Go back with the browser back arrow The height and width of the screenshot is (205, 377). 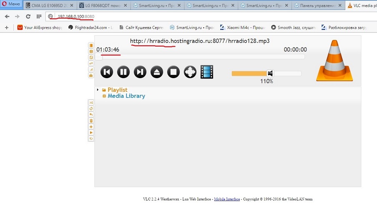coord(7,16)
